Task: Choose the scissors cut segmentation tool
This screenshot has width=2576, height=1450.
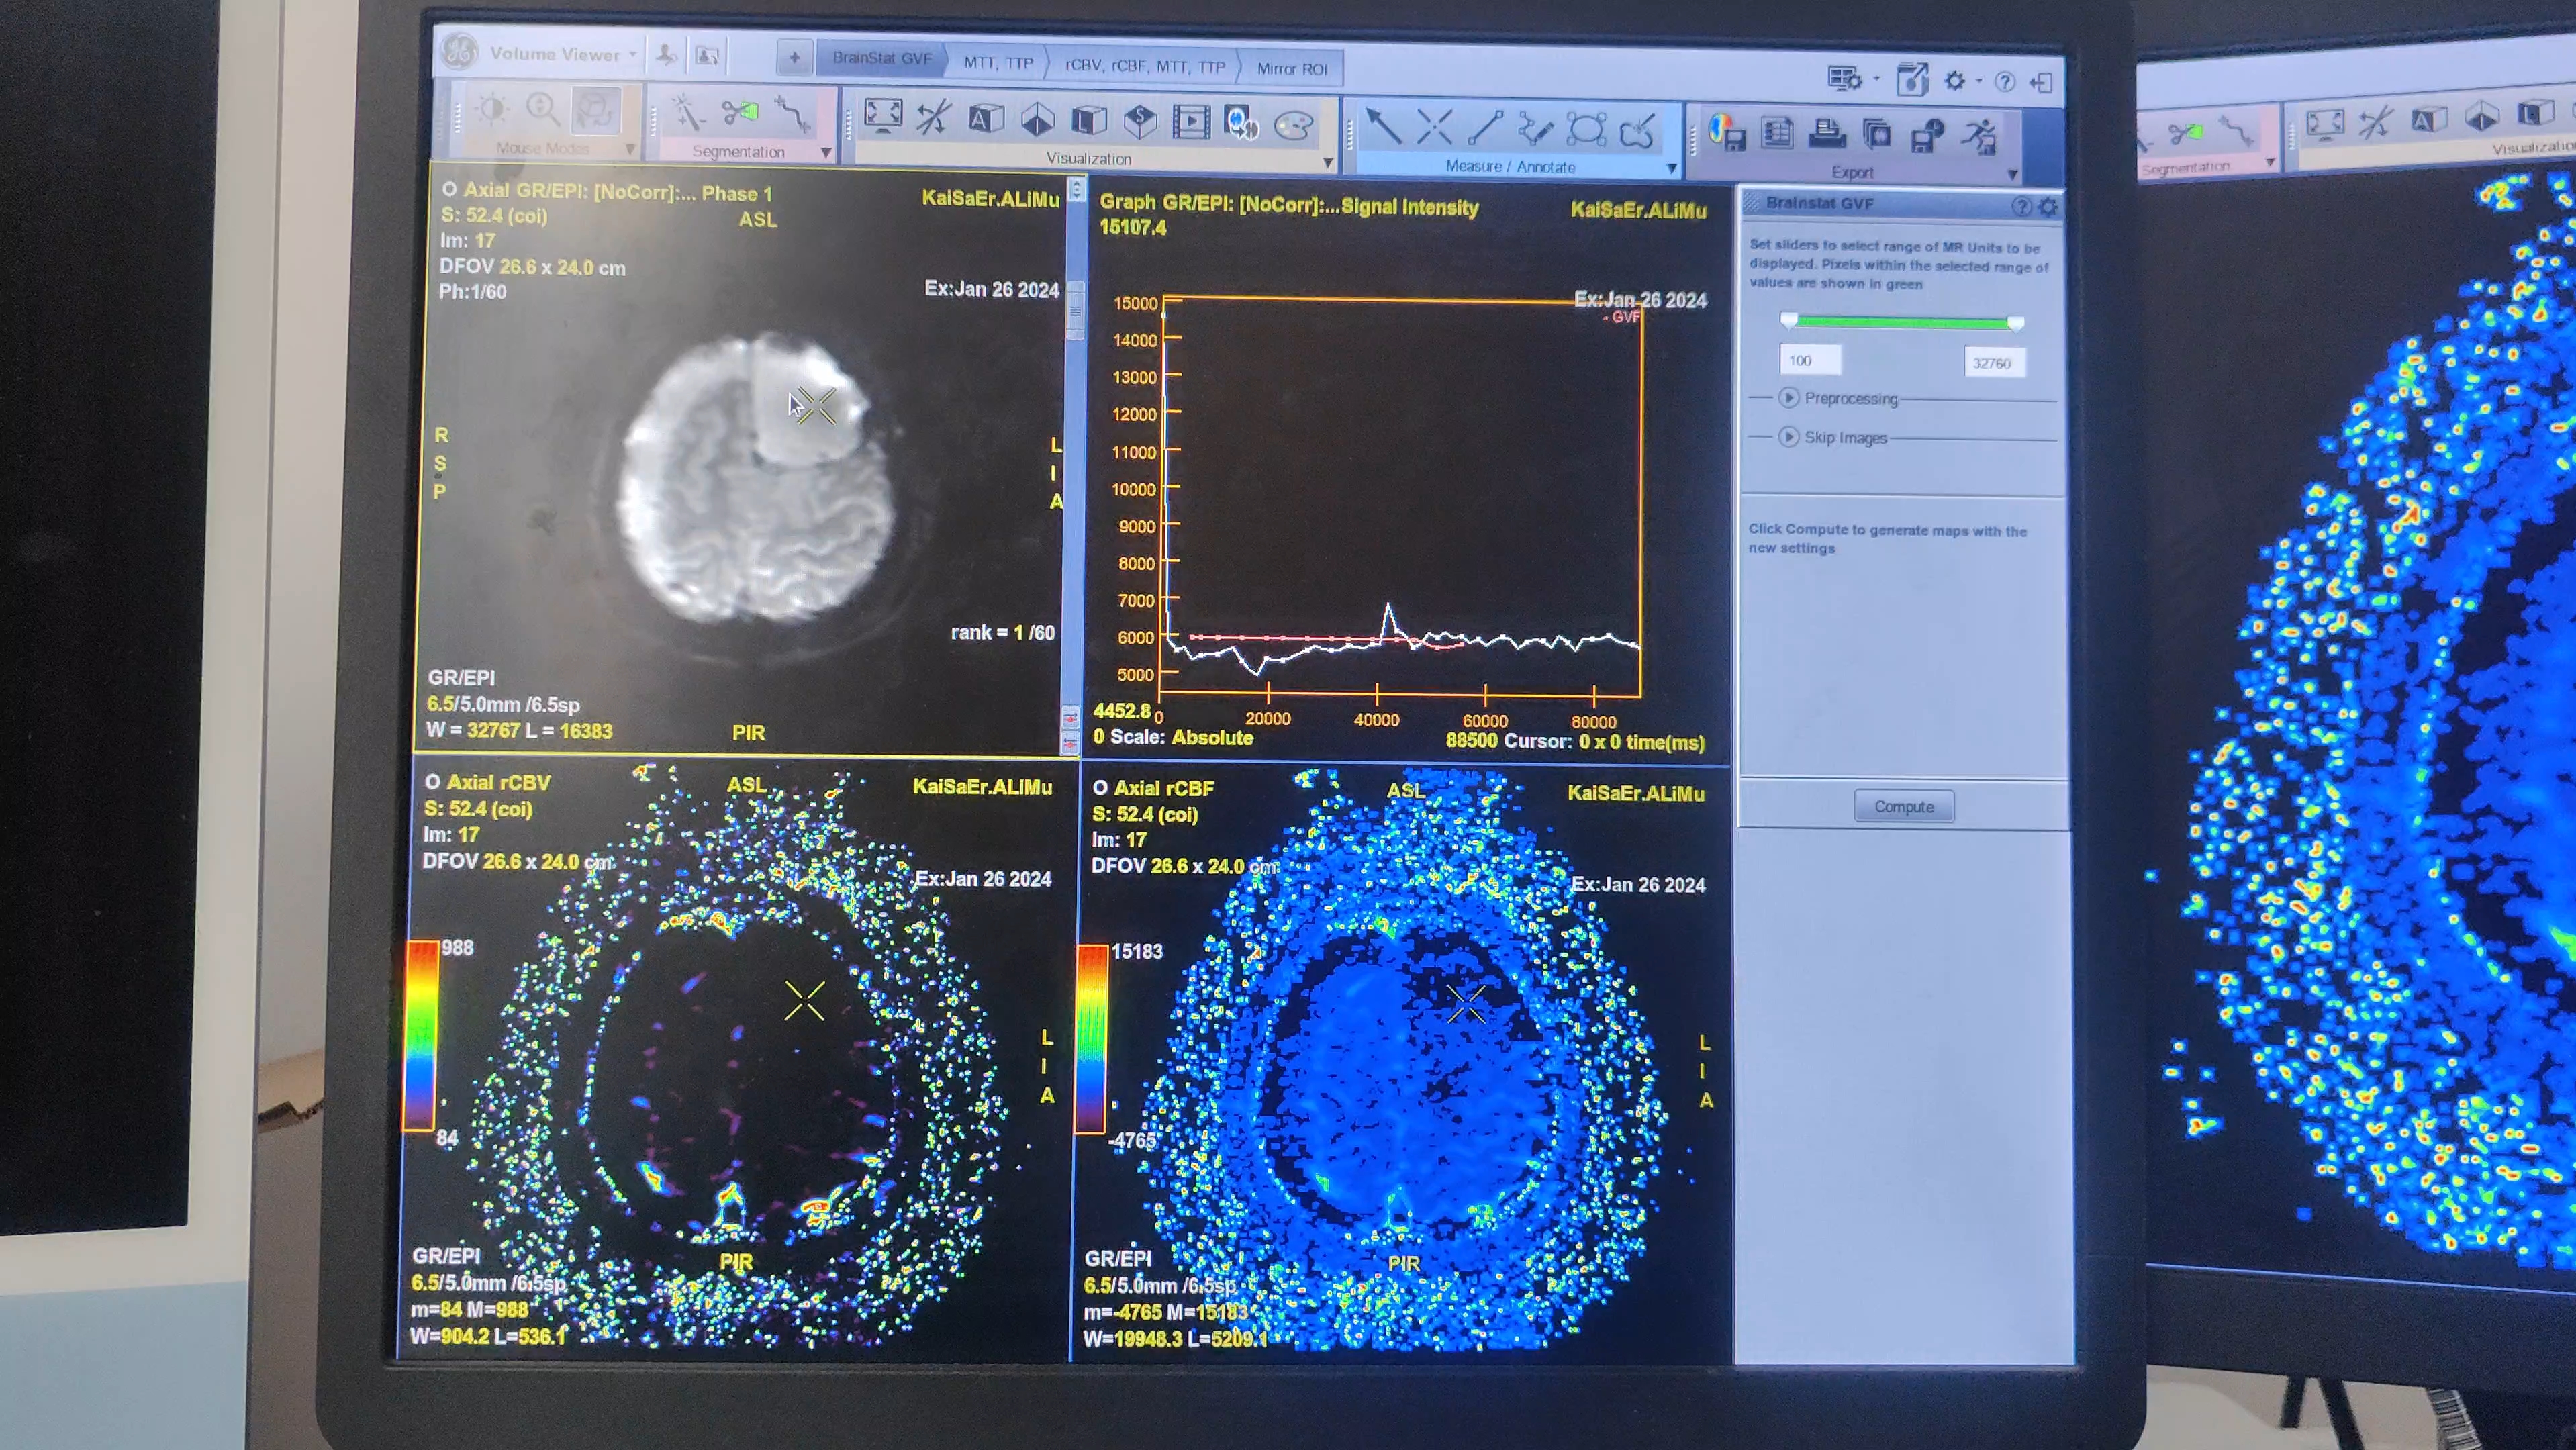Action: click(740, 112)
